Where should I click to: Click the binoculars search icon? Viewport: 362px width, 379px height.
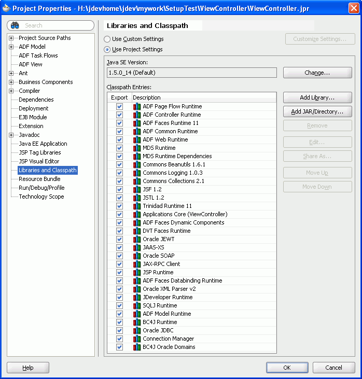tap(15, 25)
